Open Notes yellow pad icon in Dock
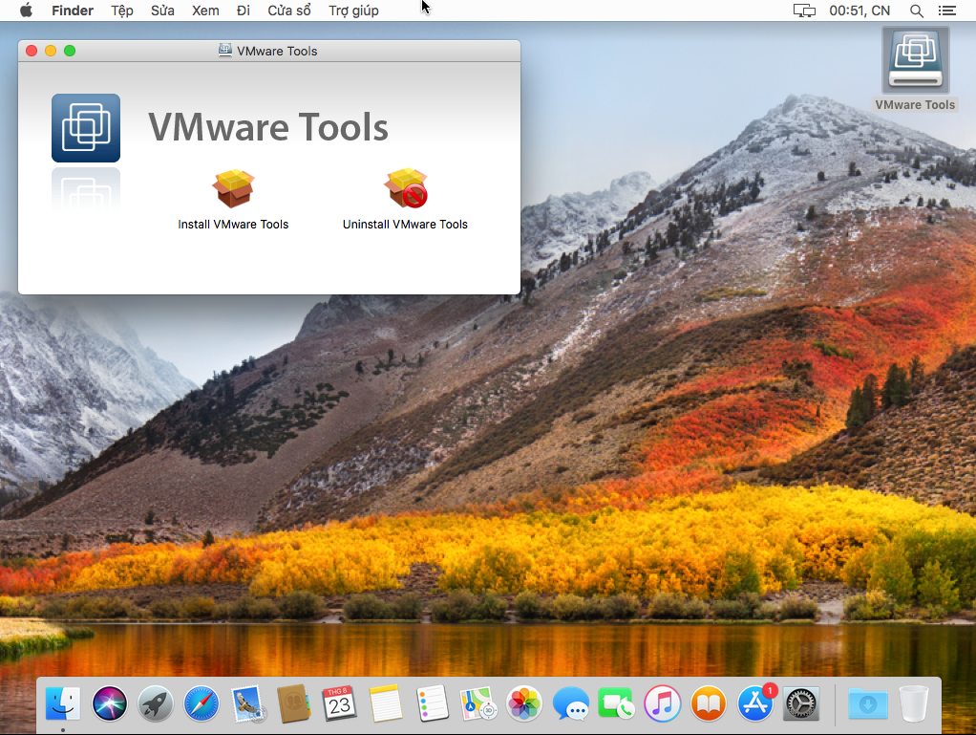976x735 pixels. tap(386, 703)
